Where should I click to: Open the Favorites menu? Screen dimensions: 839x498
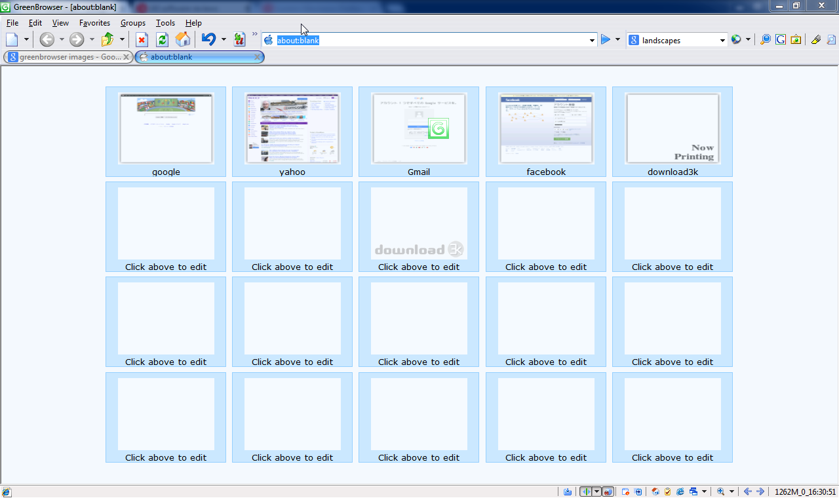tap(94, 23)
